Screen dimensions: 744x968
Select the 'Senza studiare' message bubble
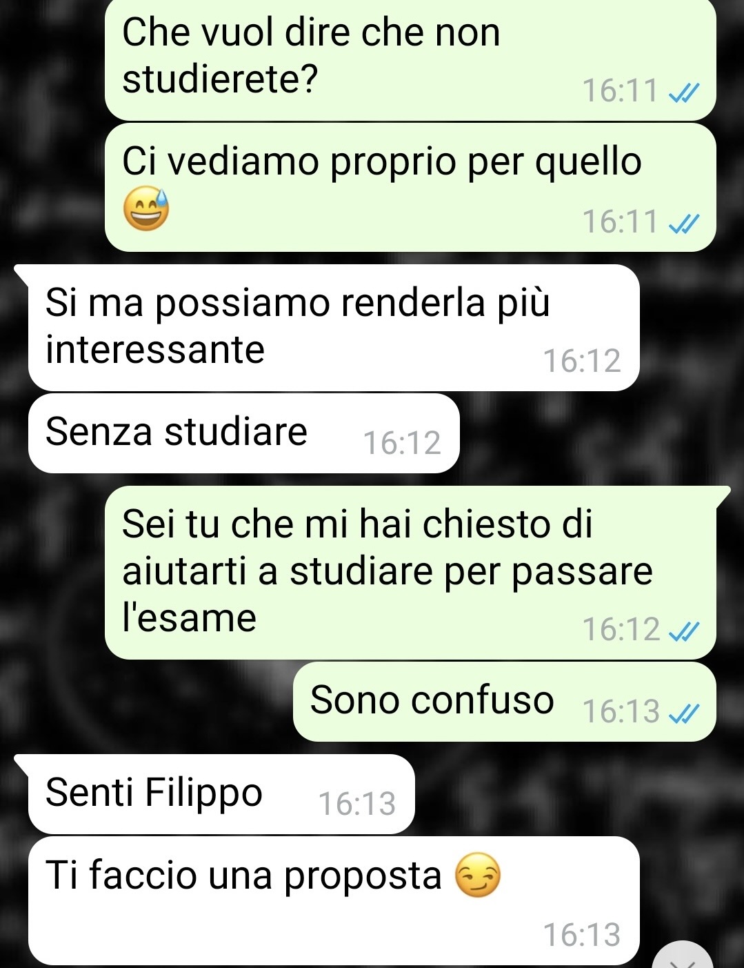pos(243,433)
